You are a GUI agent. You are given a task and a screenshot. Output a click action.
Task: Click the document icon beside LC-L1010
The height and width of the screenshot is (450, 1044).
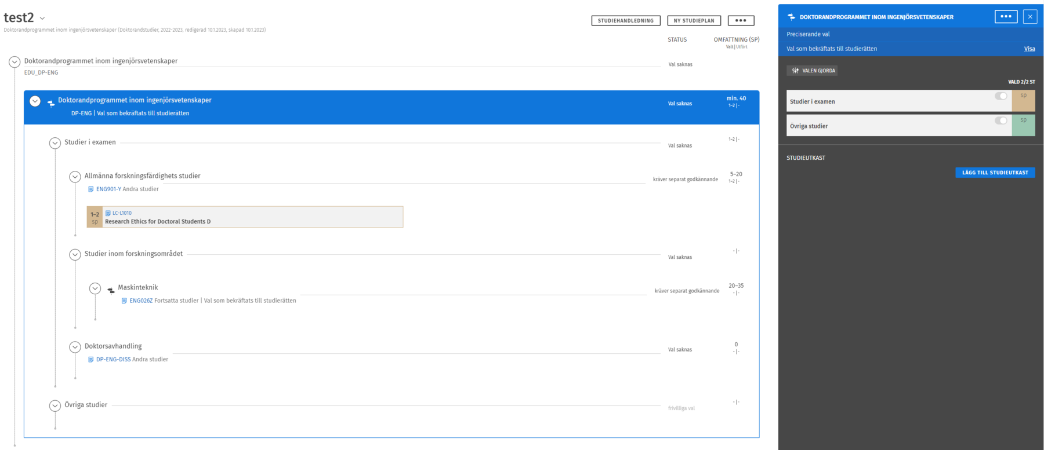coord(108,213)
